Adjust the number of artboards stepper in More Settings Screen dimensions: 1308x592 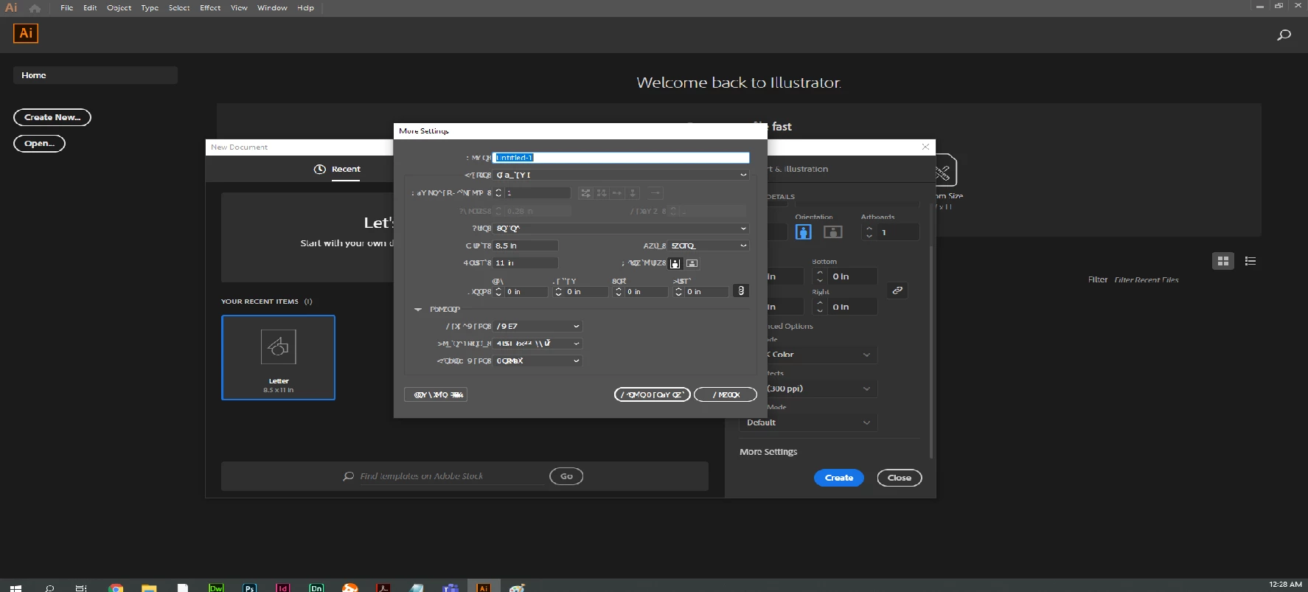tap(498, 192)
